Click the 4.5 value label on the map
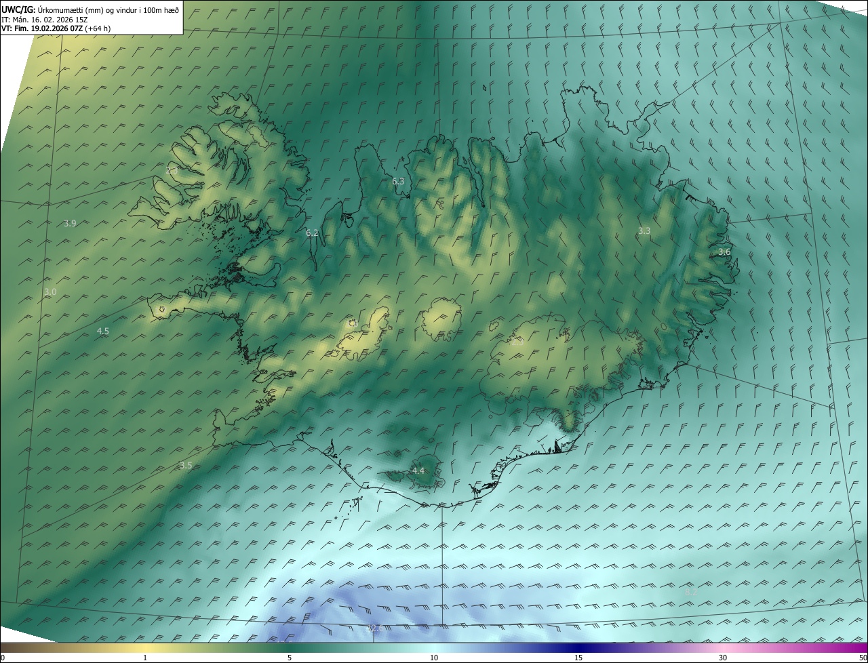This screenshot has width=868, height=663. click(103, 331)
